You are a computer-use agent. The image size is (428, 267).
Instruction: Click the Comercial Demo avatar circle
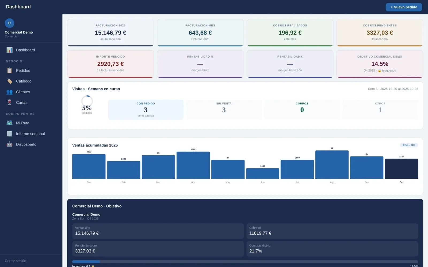[x=9, y=23]
